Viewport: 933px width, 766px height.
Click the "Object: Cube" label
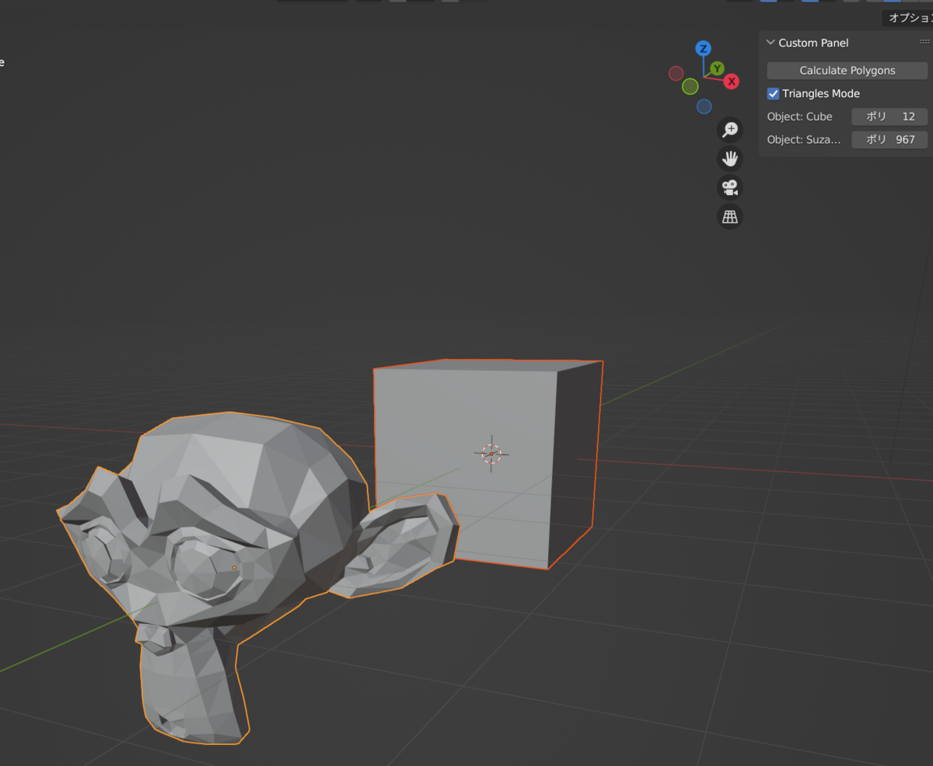[x=799, y=117]
